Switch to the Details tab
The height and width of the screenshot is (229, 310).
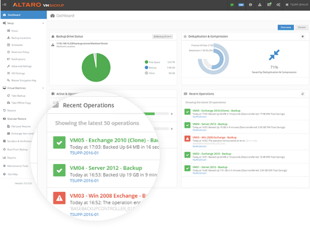coord(302,27)
